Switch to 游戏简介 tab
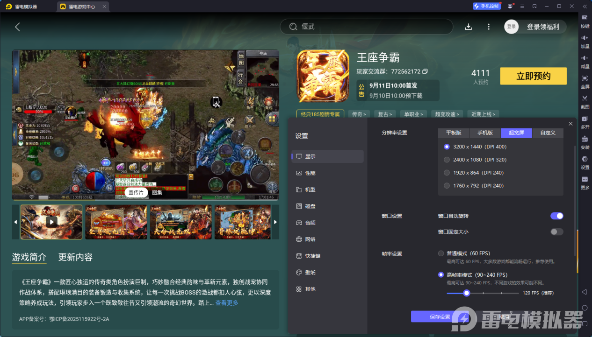Image resolution: width=592 pixels, height=337 pixels. [x=29, y=257]
